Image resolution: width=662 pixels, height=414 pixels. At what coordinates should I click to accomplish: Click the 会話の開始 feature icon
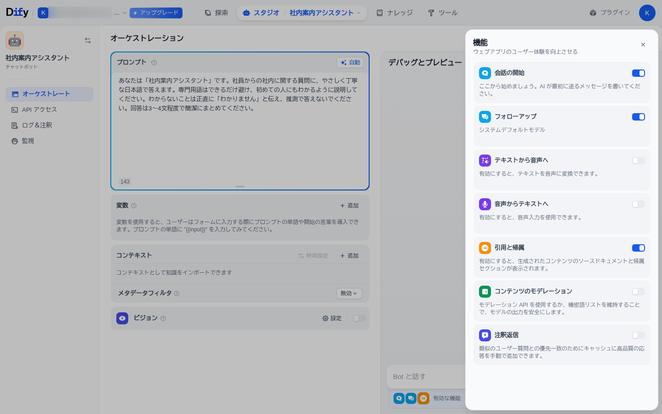485,73
